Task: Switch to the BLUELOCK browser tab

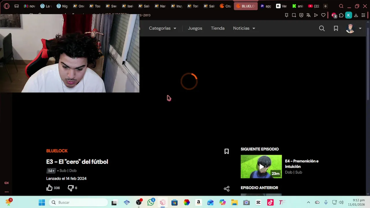Action: [246, 6]
